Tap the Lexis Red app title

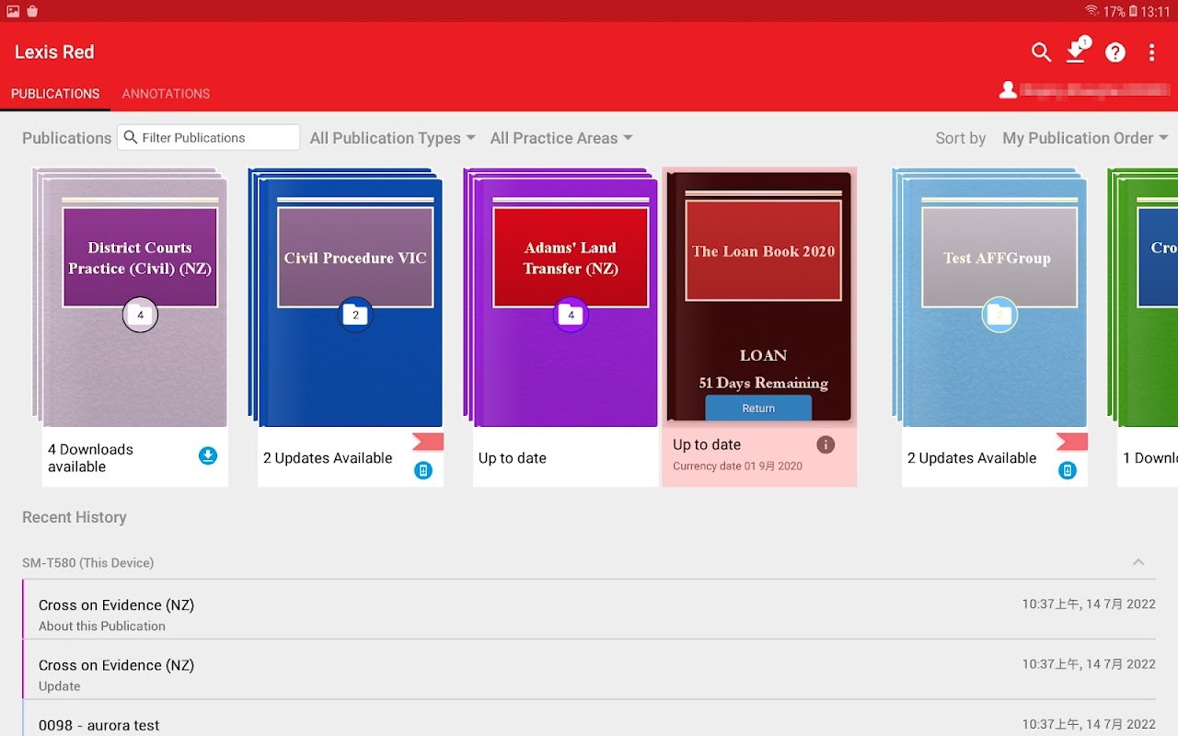pos(54,52)
